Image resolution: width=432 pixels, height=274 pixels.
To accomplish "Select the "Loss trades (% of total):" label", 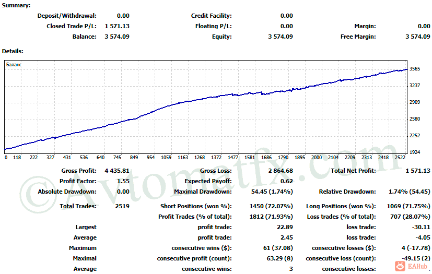I will pos(341,217).
